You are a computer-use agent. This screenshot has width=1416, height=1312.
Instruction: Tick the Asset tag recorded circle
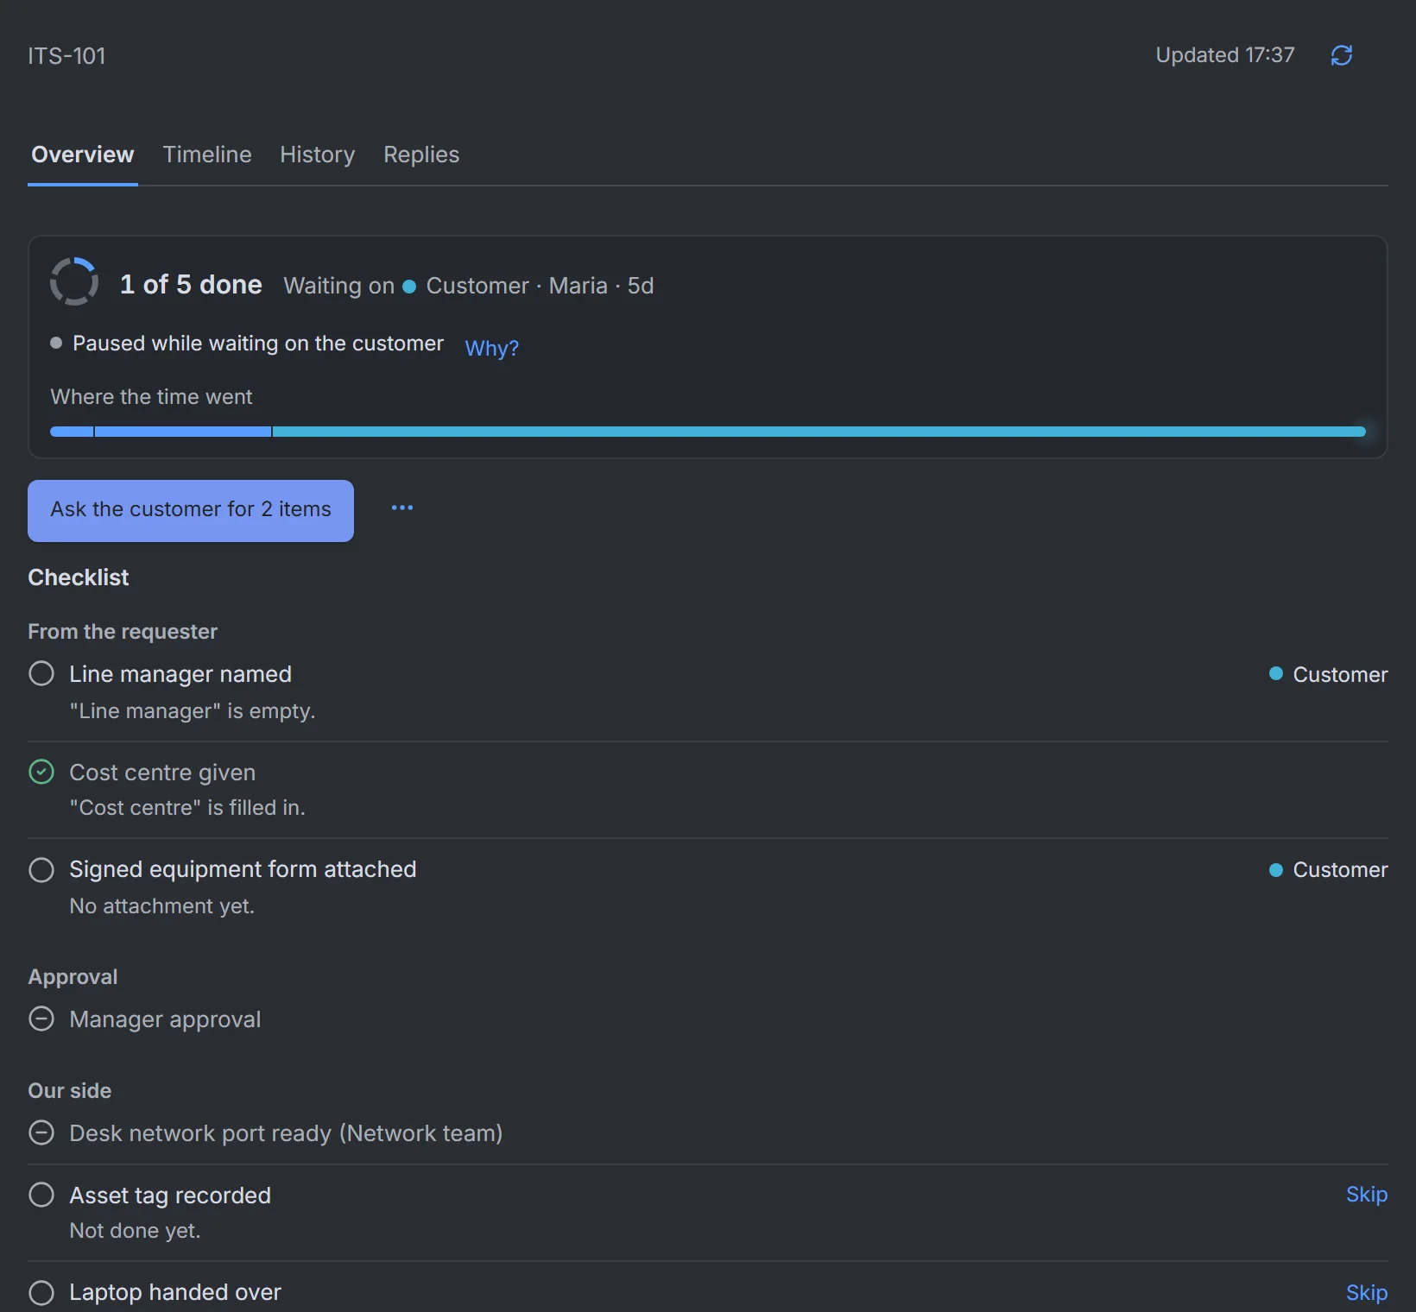coord(41,1195)
